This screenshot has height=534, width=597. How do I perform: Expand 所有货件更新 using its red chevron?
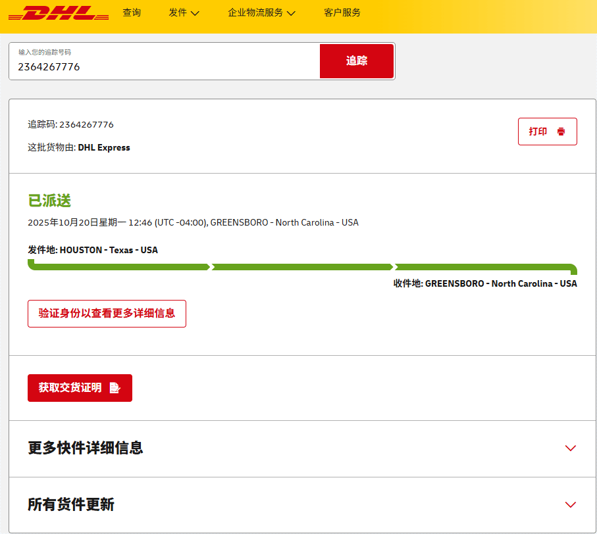coord(570,505)
